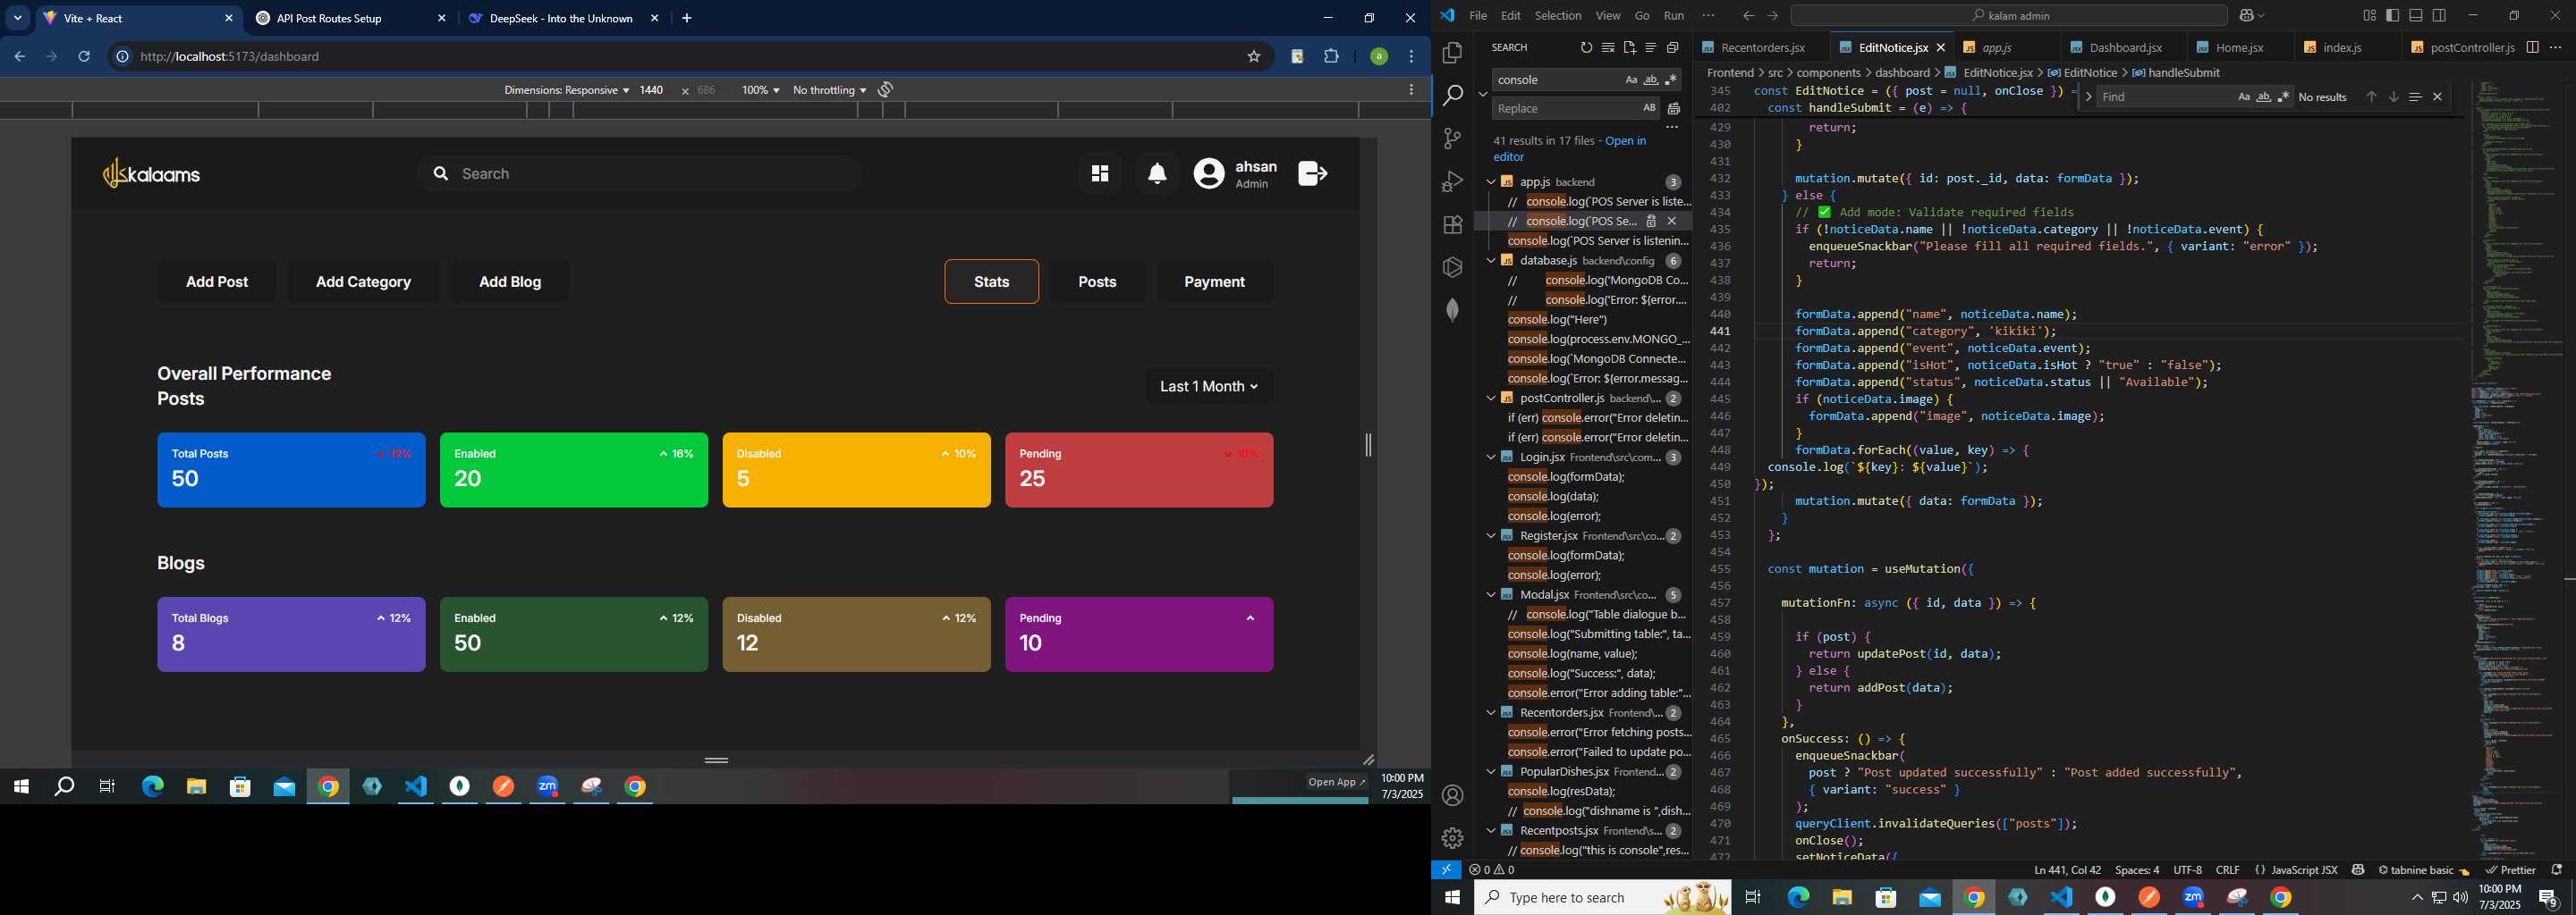This screenshot has width=2576, height=915.
Task: Rotate the device viewport in Chrome device toolbar
Action: point(885,90)
